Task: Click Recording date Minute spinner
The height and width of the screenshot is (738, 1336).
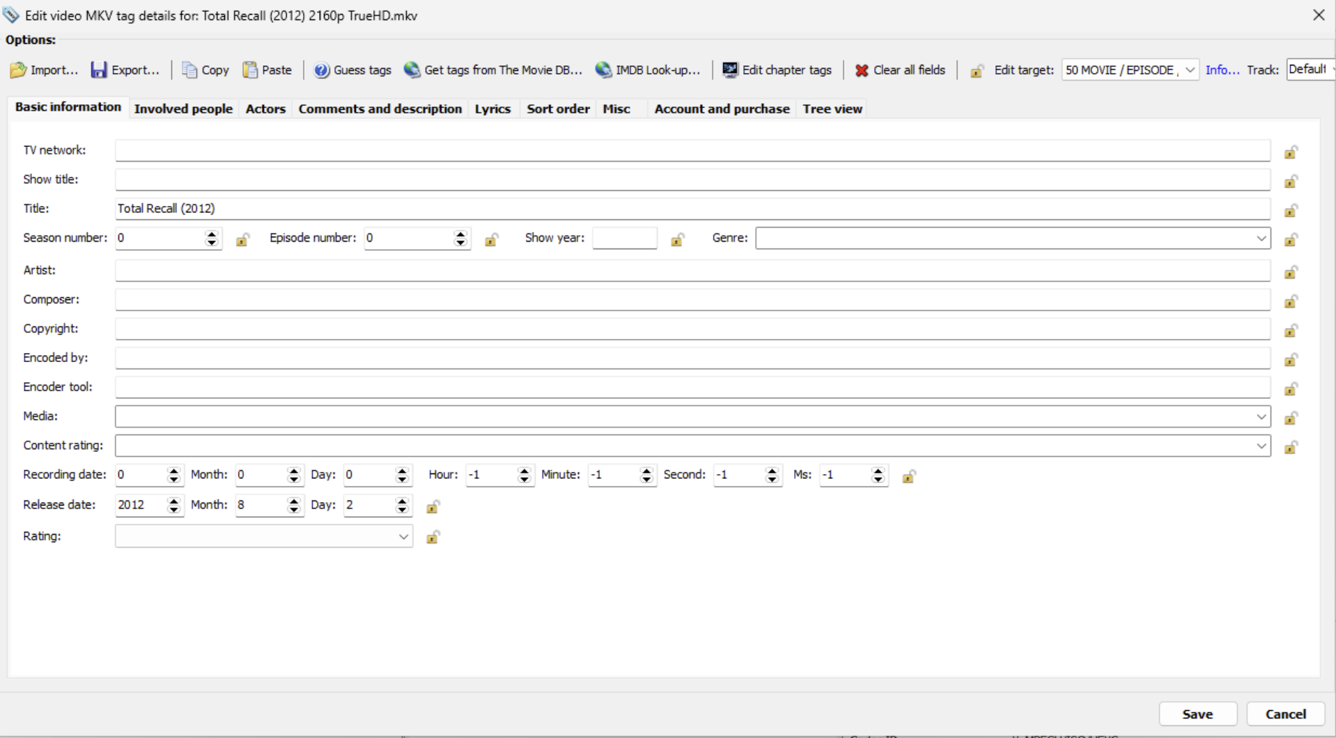Action: [646, 475]
